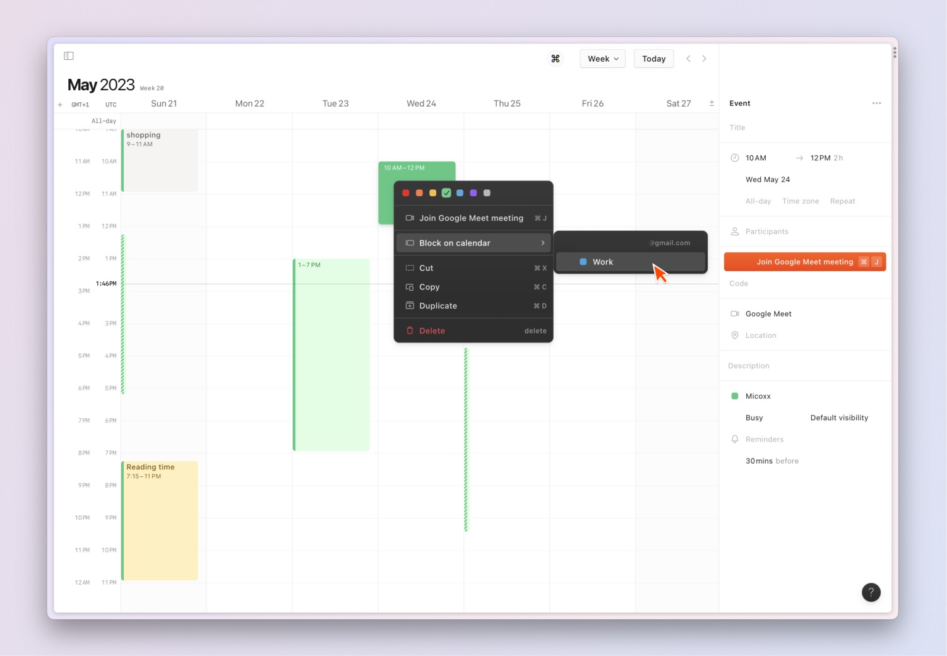Viewport: 947px width, 656px height.
Task: Change the Busy status
Action: (754, 418)
